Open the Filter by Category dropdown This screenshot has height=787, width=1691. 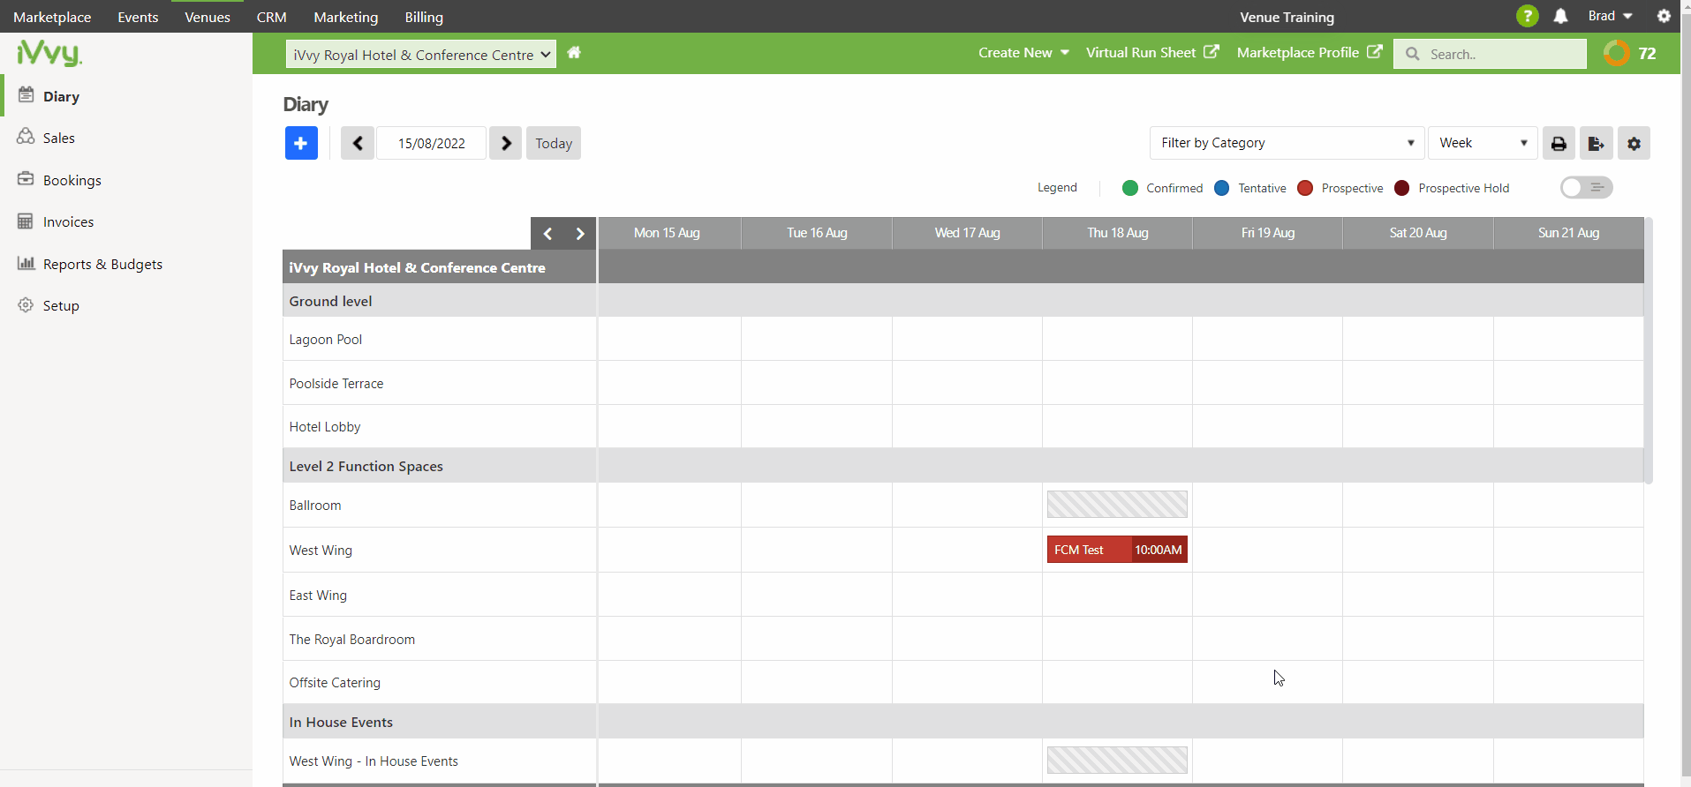(x=1287, y=143)
